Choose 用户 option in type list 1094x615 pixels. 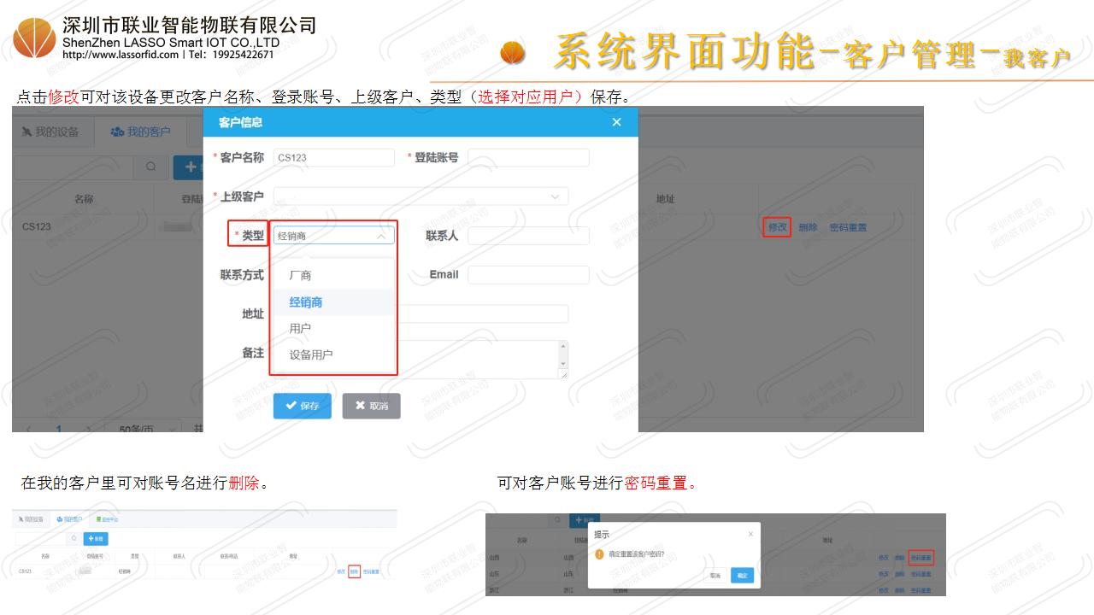tap(300, 328)
